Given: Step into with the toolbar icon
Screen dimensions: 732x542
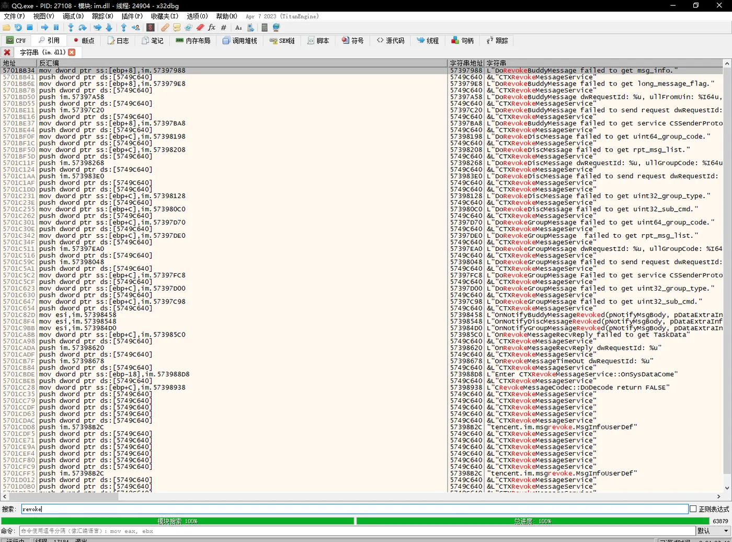Looking at the screenshot, I should pos(71,28).
